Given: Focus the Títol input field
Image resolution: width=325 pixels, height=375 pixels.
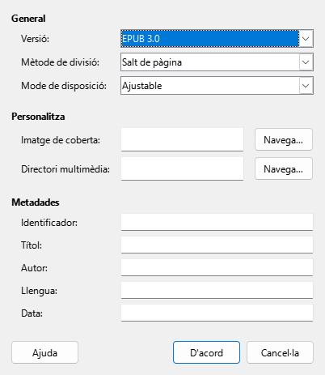Looking at the screenshot, I should [x=217, y=245].
